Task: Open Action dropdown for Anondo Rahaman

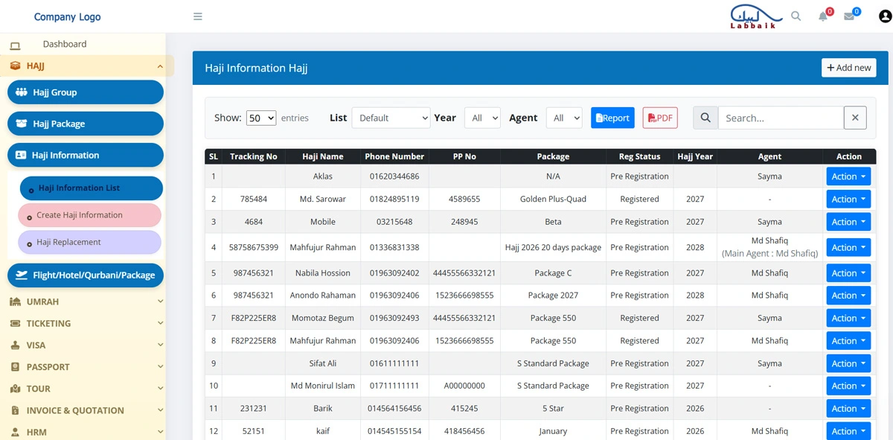Action: (848, 296)
